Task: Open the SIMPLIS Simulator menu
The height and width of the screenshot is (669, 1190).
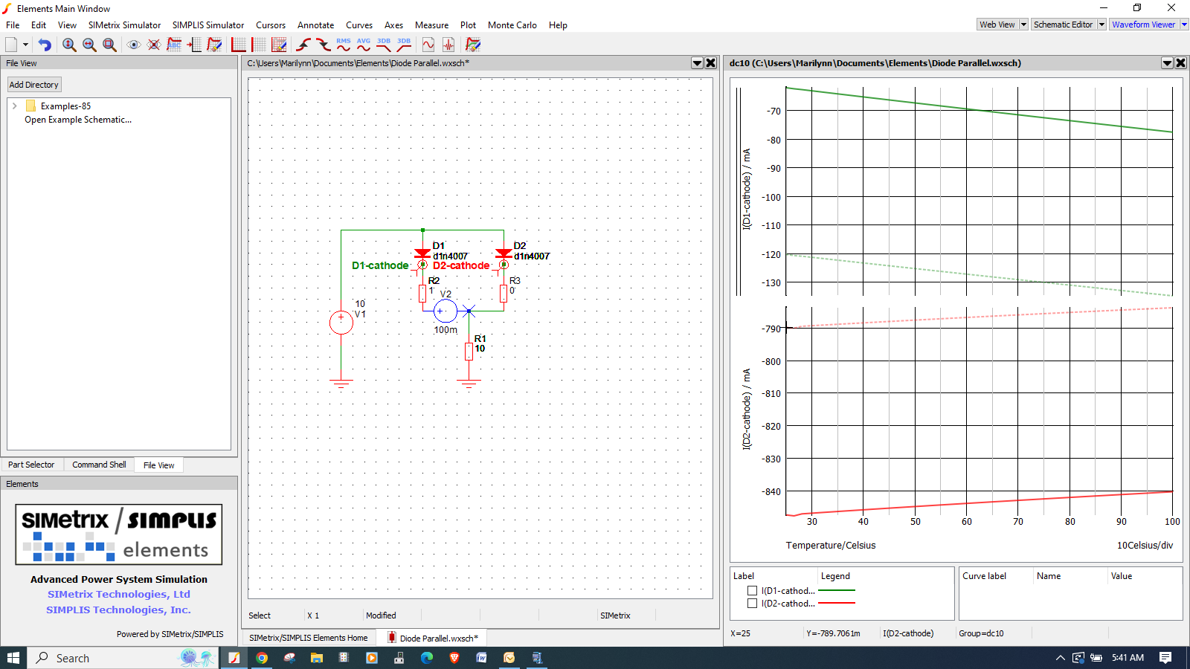Action: 208,25
